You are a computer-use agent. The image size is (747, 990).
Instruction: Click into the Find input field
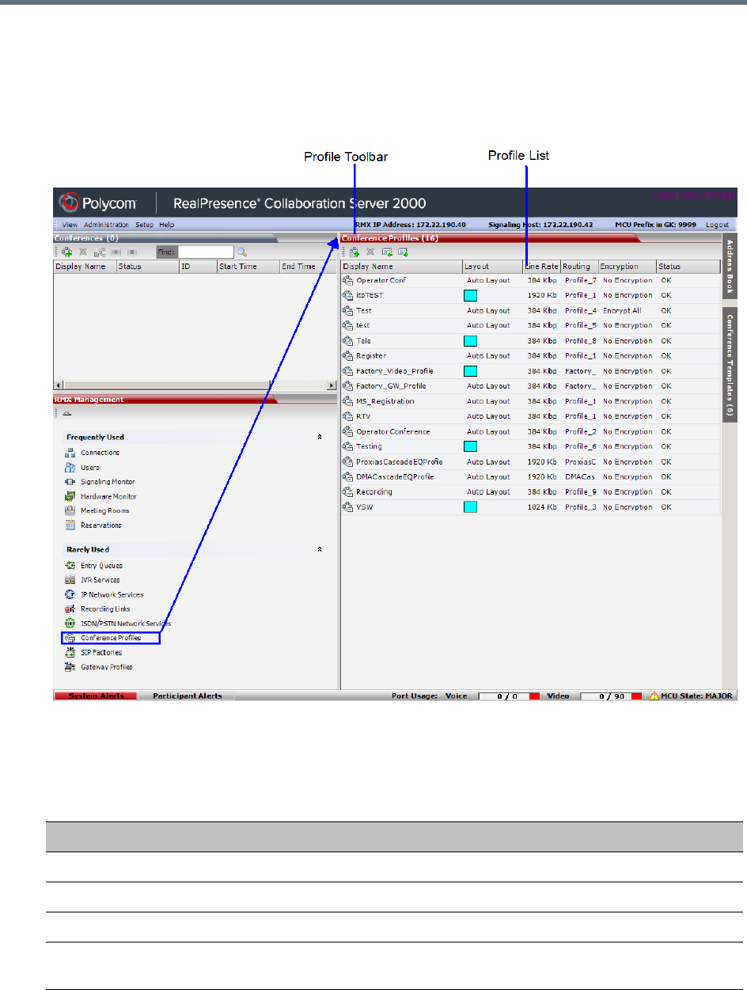[x=206, y=252]
